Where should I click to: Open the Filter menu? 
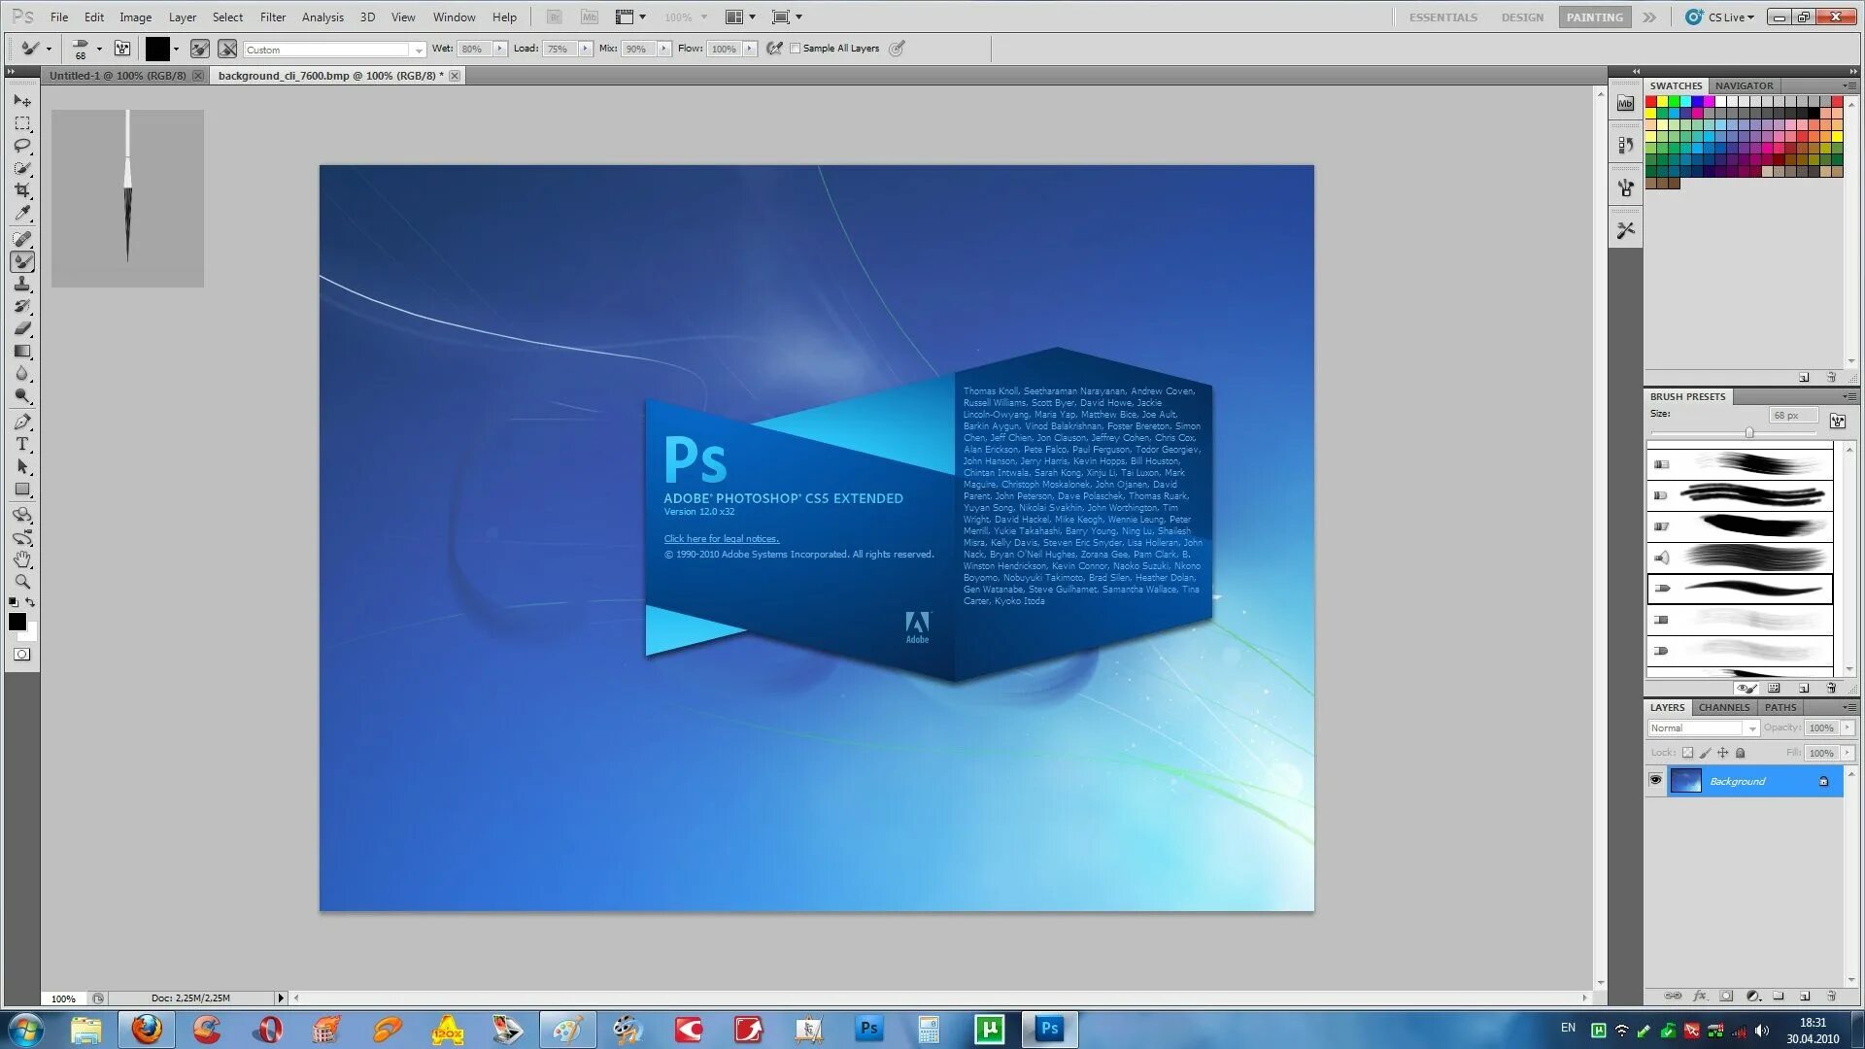tap(272, 17)
